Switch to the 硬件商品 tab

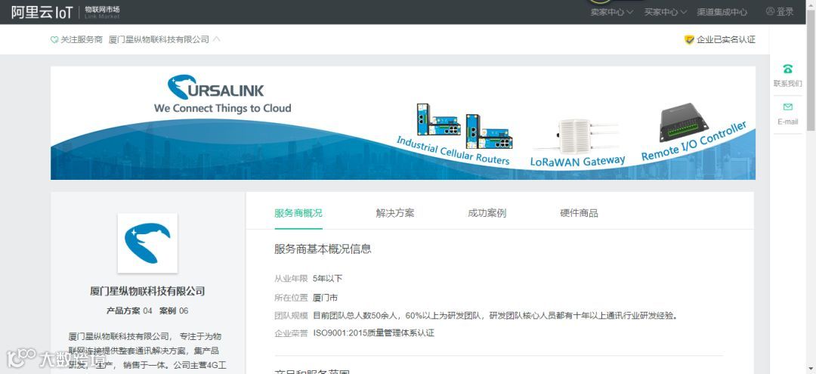pos(579,213)
